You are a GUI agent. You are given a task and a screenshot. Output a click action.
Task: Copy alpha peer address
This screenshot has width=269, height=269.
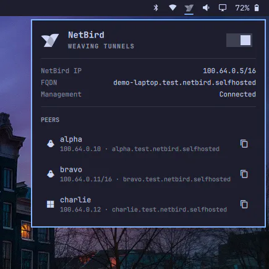[x=244, y=144]
